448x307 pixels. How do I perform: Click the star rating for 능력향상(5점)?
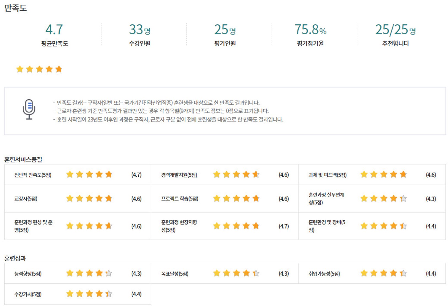89,273
